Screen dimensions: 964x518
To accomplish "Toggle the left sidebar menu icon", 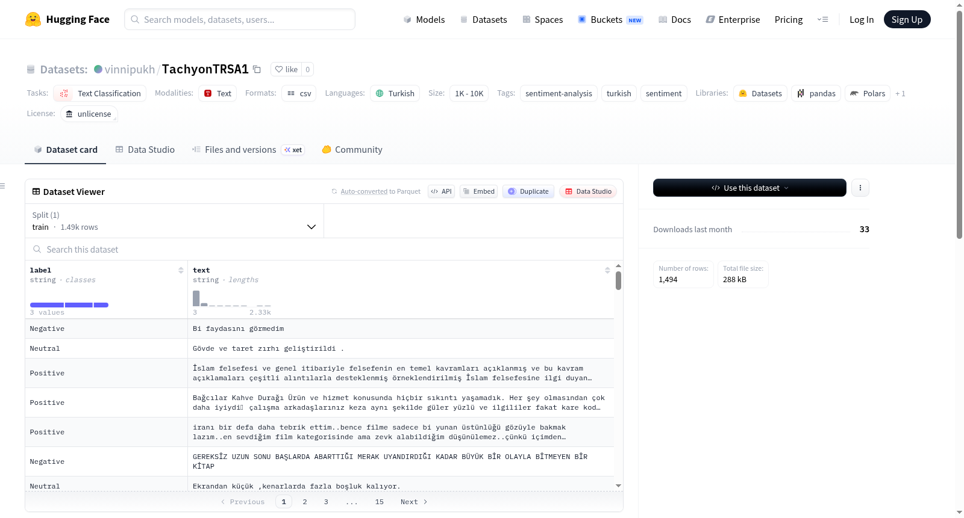I will (3, 186).
